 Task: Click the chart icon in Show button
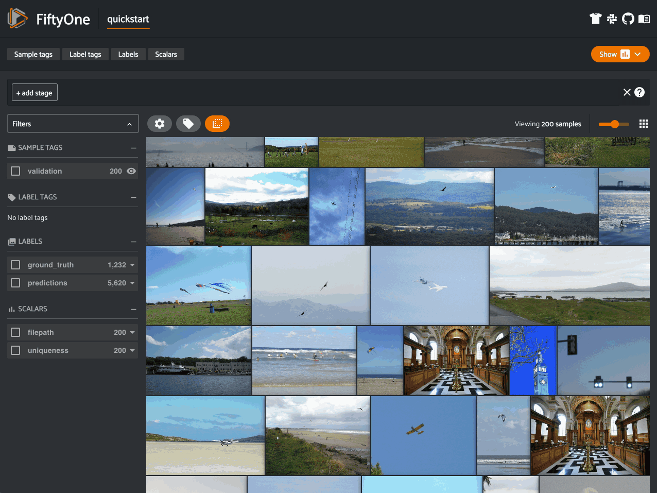coord(625,54)
